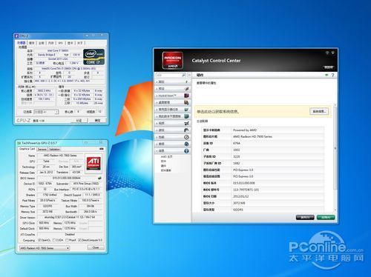Click the GPU-Z screenshot camera icon
Viewport: 371px width, 277px height.
click(x=102, y=149)
